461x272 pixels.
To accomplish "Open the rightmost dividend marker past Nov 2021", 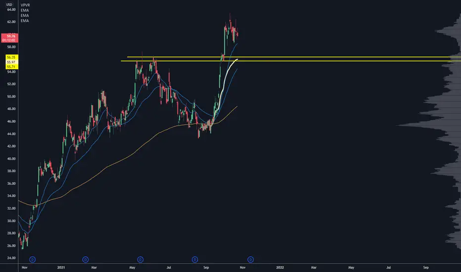I will [250, 259].
